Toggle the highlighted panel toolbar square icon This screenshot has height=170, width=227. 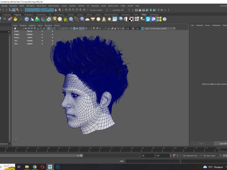click(x=49, y=28)
